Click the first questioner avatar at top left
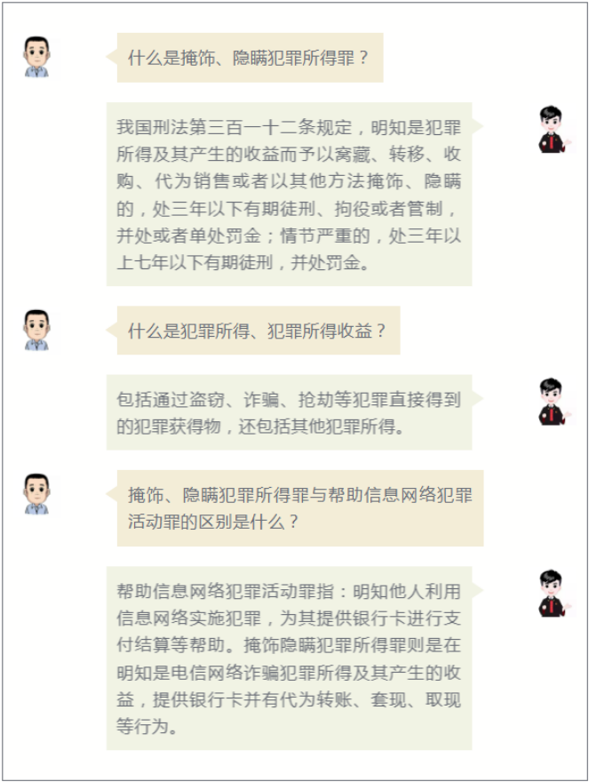Screen dimensions: 589x782 click(37, 56)
